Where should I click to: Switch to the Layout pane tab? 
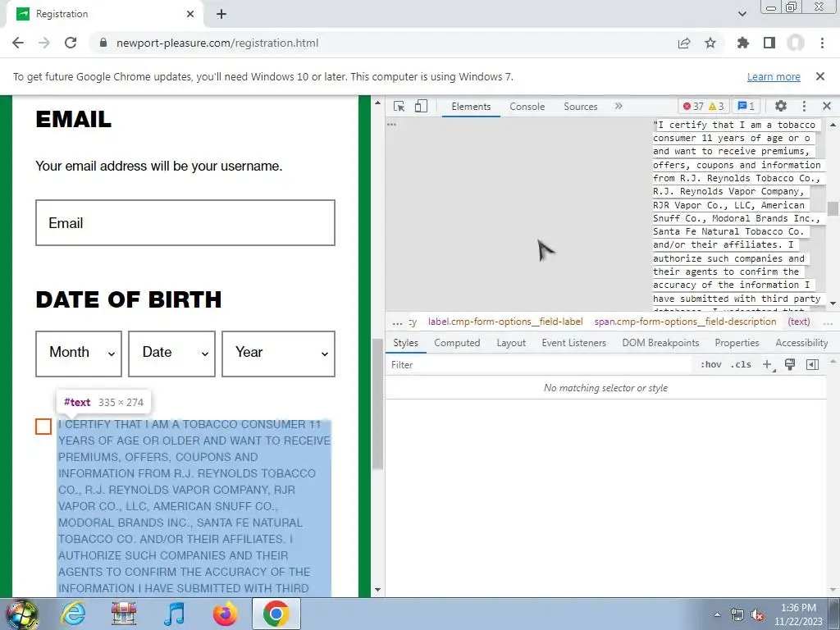[511, 343]
